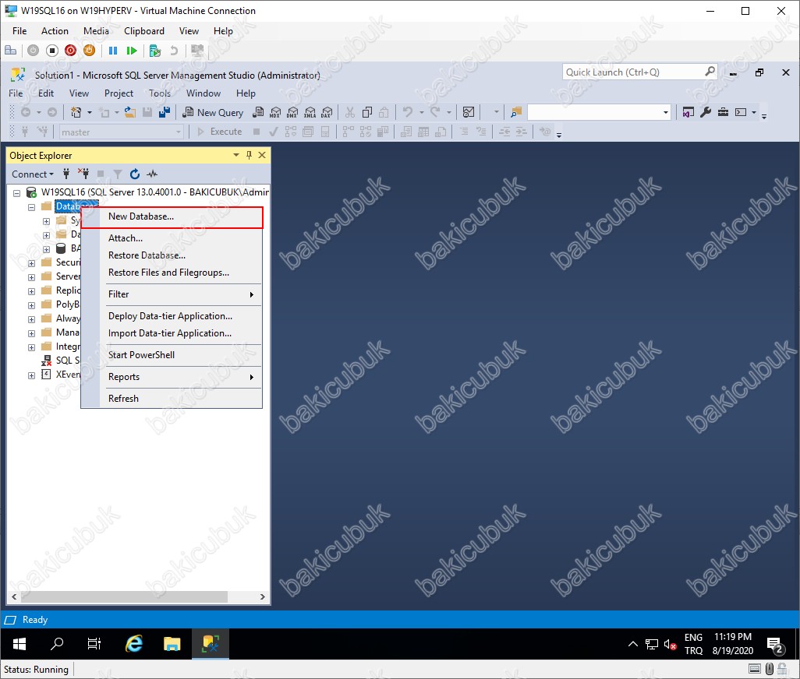This screenshot has height=679, width=800.
Task: Open the Properties window wrench icon
Action: [706, 112]
